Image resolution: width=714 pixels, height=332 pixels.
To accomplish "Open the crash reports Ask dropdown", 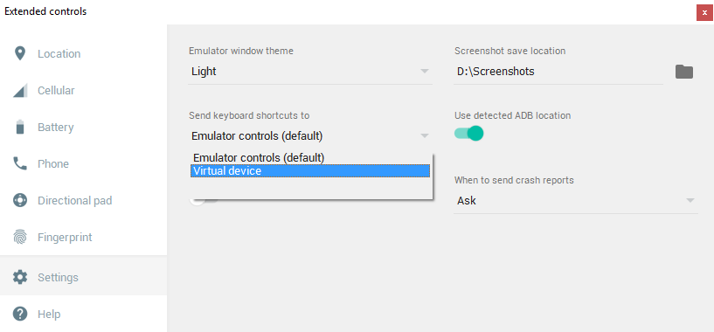I will coord(576,200).
